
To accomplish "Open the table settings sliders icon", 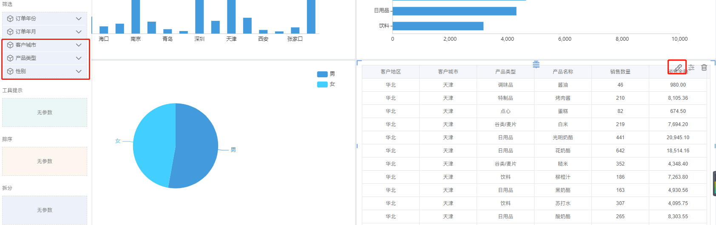I will [692, 67].
